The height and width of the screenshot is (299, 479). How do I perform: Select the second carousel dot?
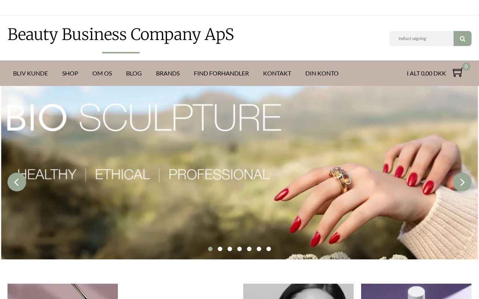click(220, 249)
